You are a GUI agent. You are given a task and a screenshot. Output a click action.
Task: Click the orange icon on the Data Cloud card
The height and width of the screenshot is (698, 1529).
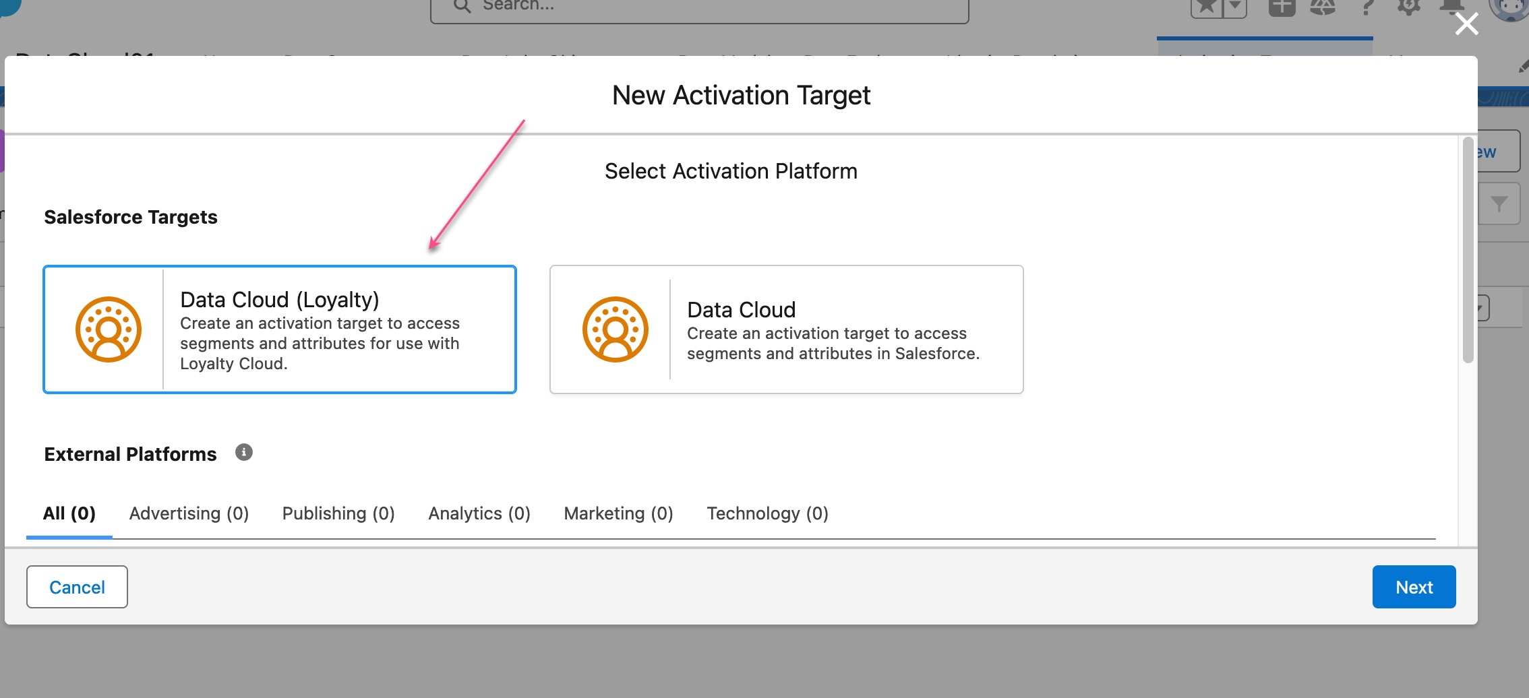[x=616, y=329]
